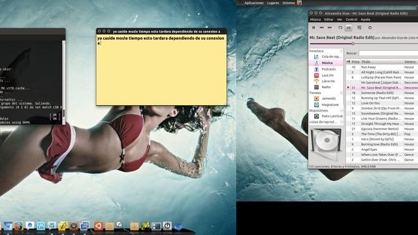Collapse the Dispositivos sidebar section
Image resolution: width=418 pixels, height=235 pixels.
click(x=341, y=110)
